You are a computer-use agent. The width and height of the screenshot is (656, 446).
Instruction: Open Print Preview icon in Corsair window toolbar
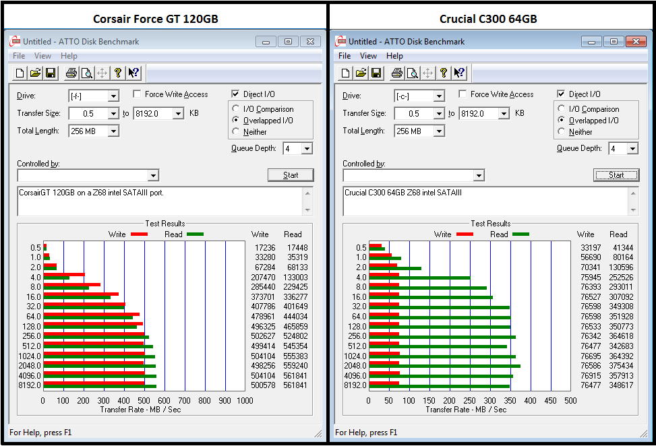pos(86,73)
